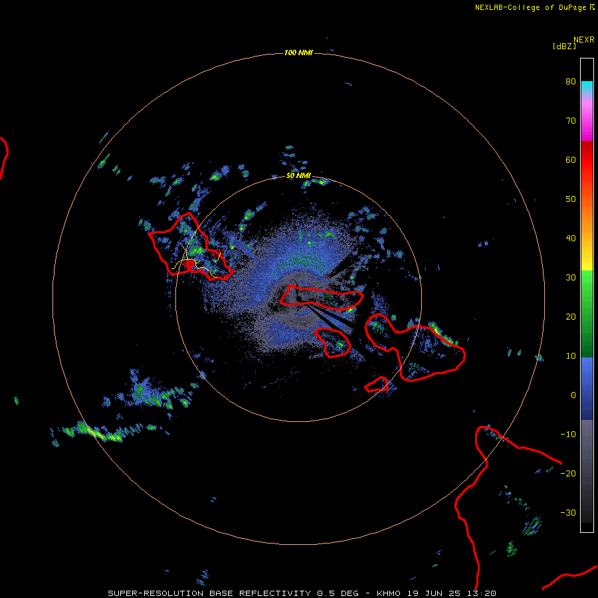
Task: Click the 0 value on the dBZ scale
Action: pyautogui.click(x=573, y=395)
